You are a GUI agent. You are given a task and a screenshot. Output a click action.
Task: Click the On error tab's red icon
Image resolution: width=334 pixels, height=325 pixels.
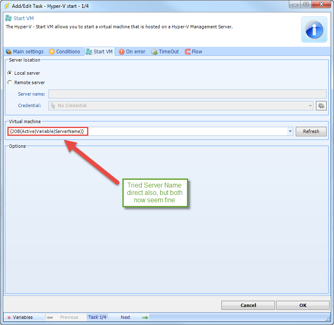click(122, 52)
